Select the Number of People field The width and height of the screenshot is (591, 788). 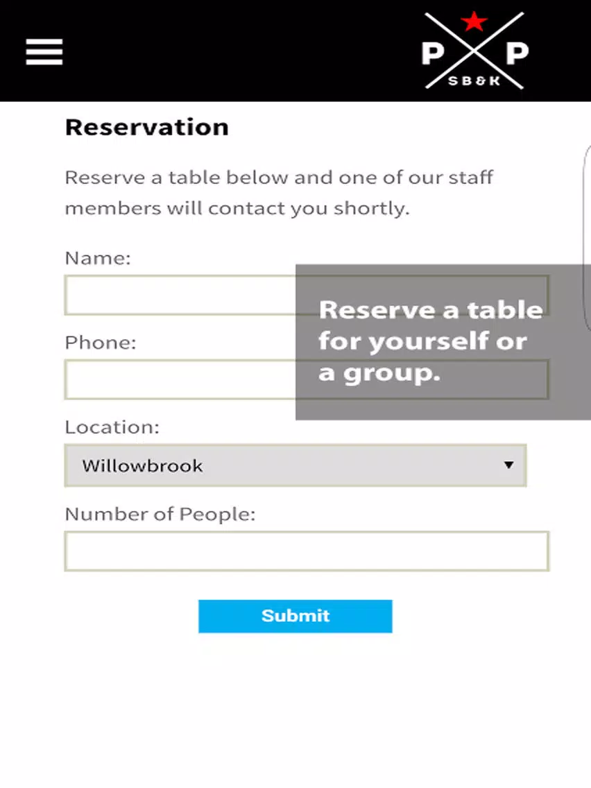307,551
